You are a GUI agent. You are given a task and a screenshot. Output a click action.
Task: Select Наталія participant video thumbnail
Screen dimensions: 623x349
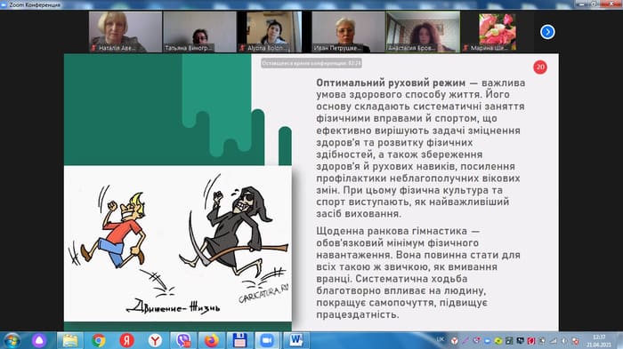[125, 32]
